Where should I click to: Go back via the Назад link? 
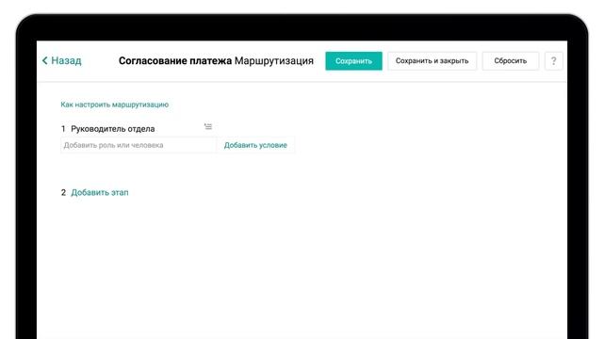coord(61,60)
